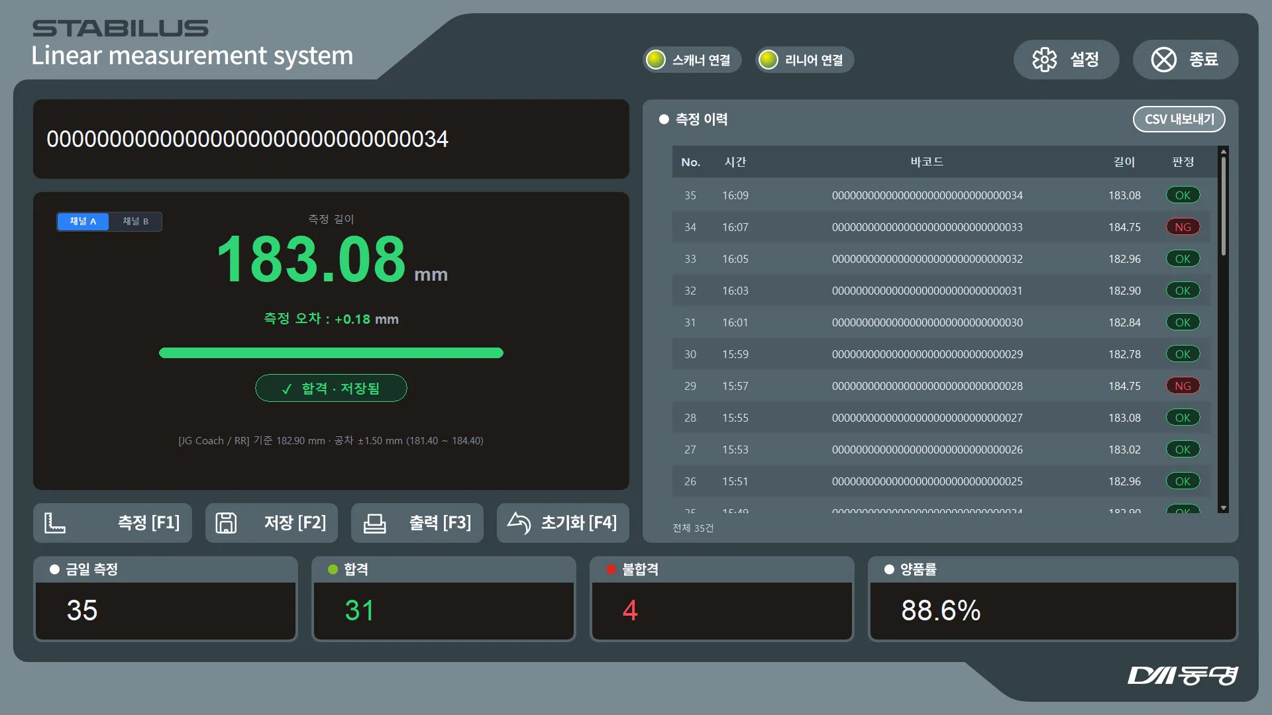Click the STABILUS logo
The image size is (1272, 715).
click(121, 28)
